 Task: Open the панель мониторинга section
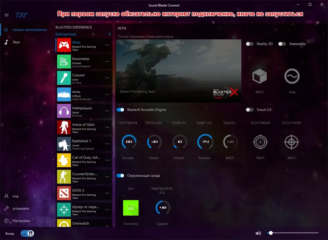pyautogui.click(x=30, y=30)
